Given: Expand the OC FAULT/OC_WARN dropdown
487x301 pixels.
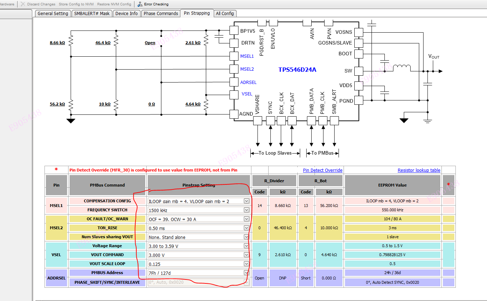Looking at the screenshot, I should [x=246, y=219].
